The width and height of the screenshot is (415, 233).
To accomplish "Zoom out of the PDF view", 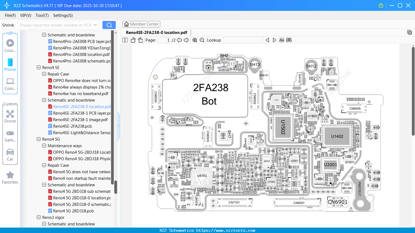I will point(202,40).
